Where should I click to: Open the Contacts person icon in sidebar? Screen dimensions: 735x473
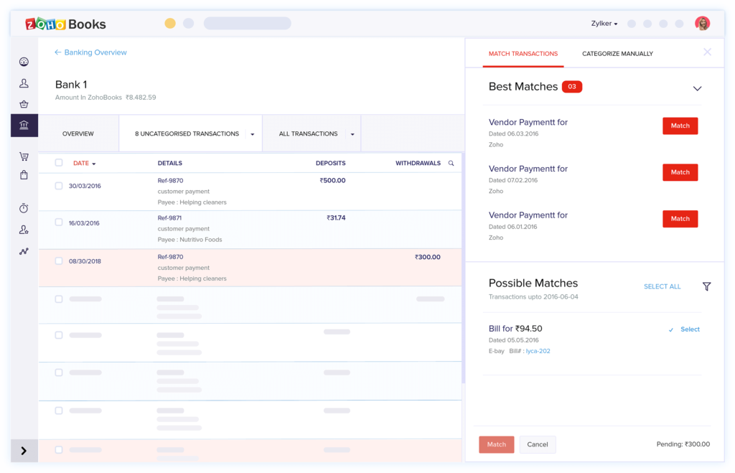click(24, 83)
